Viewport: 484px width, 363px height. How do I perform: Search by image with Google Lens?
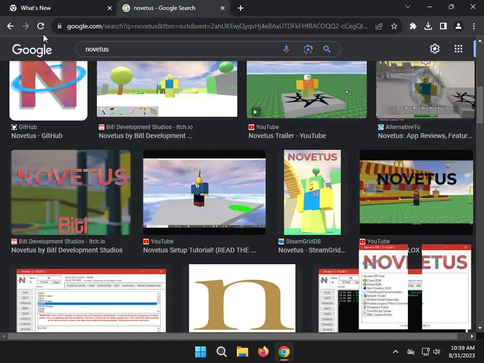308,49
